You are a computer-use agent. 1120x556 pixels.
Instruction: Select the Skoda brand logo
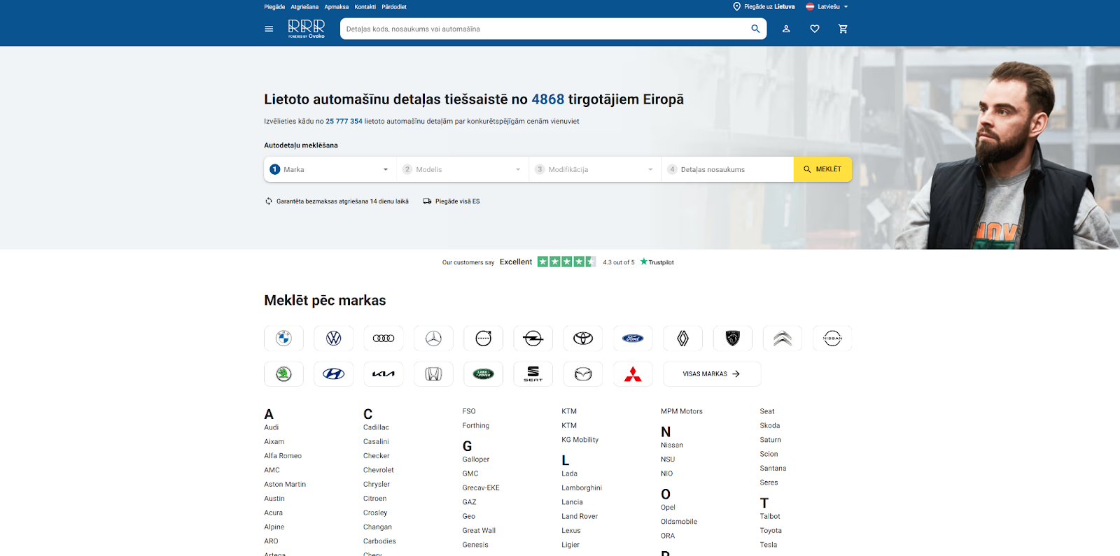coord(283,374)
